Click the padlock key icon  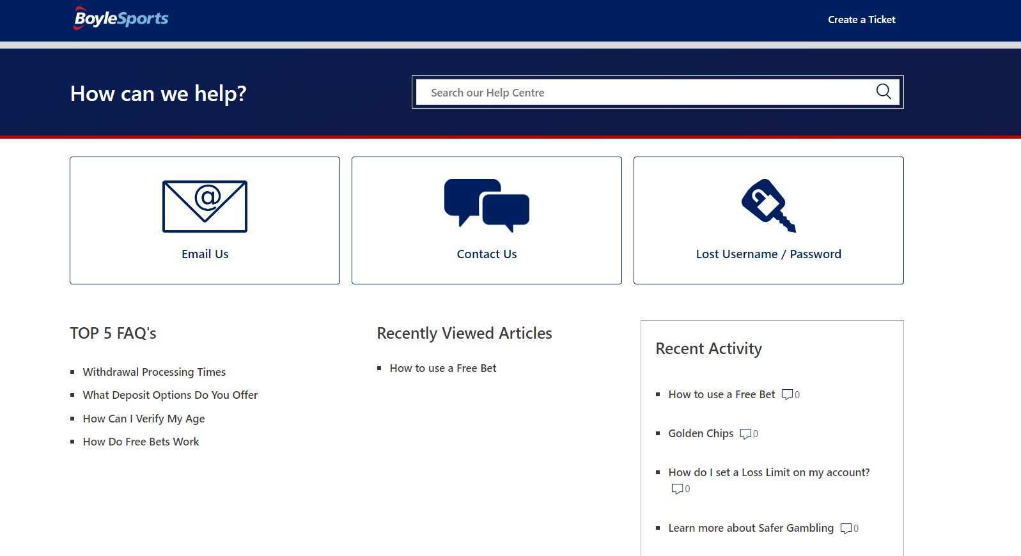pos(768,206)
